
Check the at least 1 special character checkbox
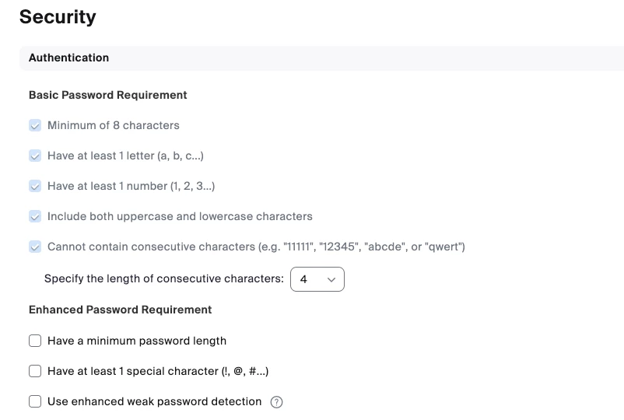coord(35,371)
